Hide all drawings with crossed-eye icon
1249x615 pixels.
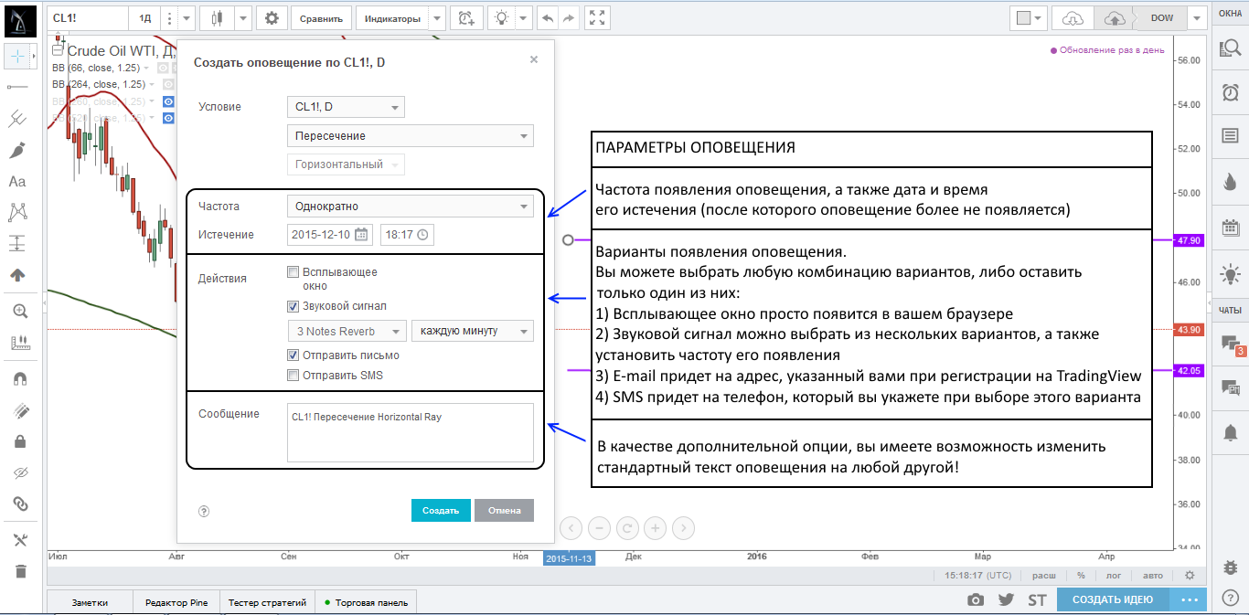(20, 472)
